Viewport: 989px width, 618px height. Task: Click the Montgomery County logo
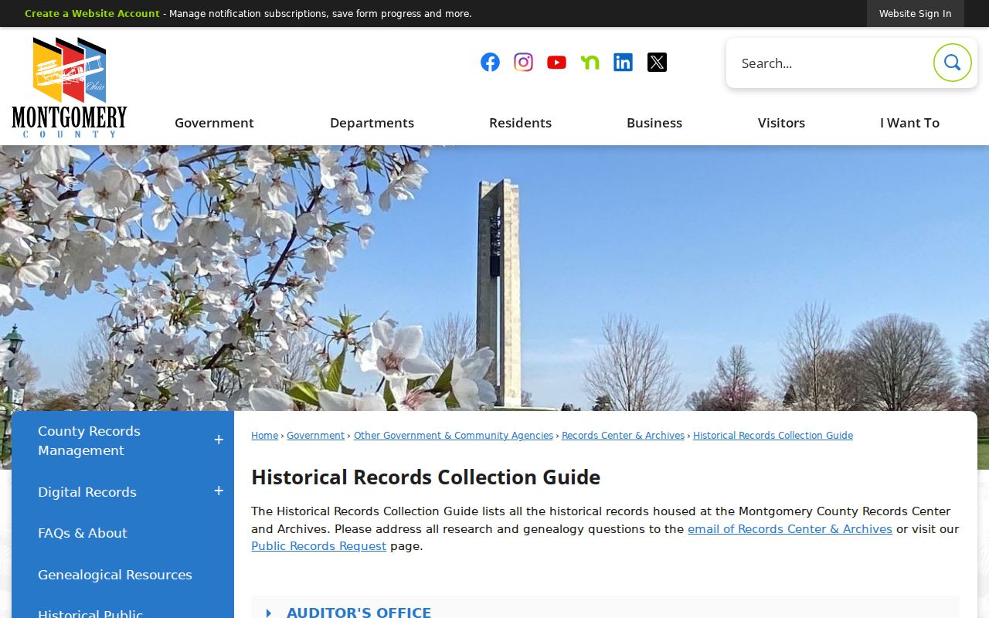click(70, 87)
